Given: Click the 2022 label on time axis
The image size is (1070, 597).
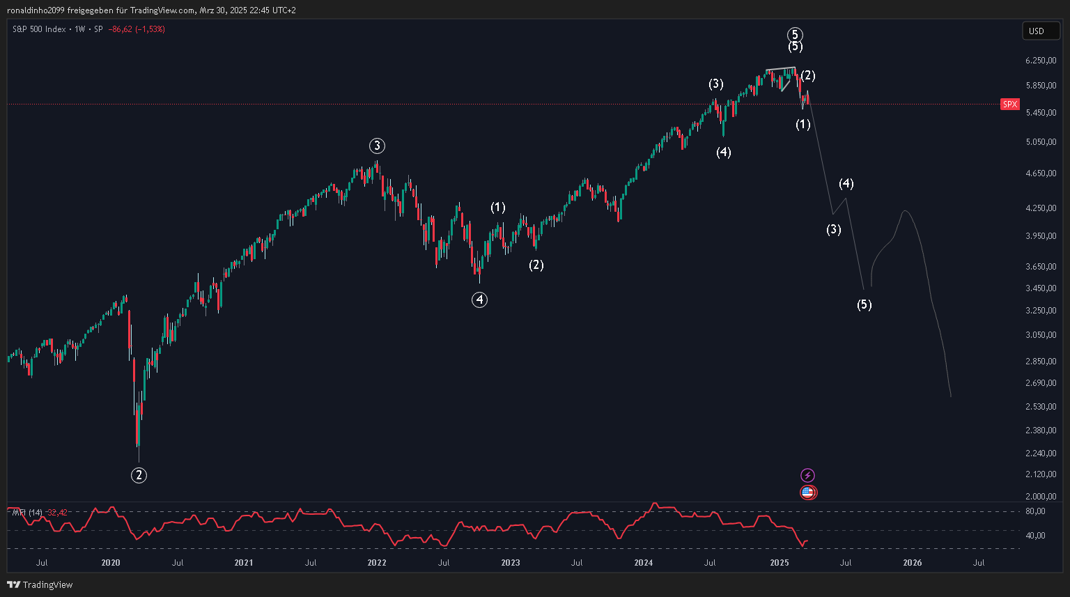Looking at the screenshot, I should pos(377,563).
